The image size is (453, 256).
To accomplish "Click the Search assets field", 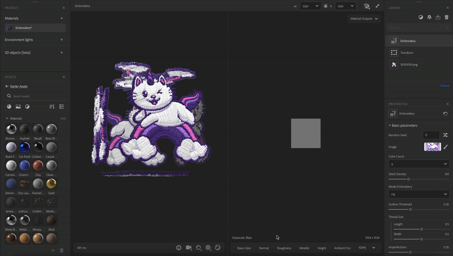I will 35,96.
